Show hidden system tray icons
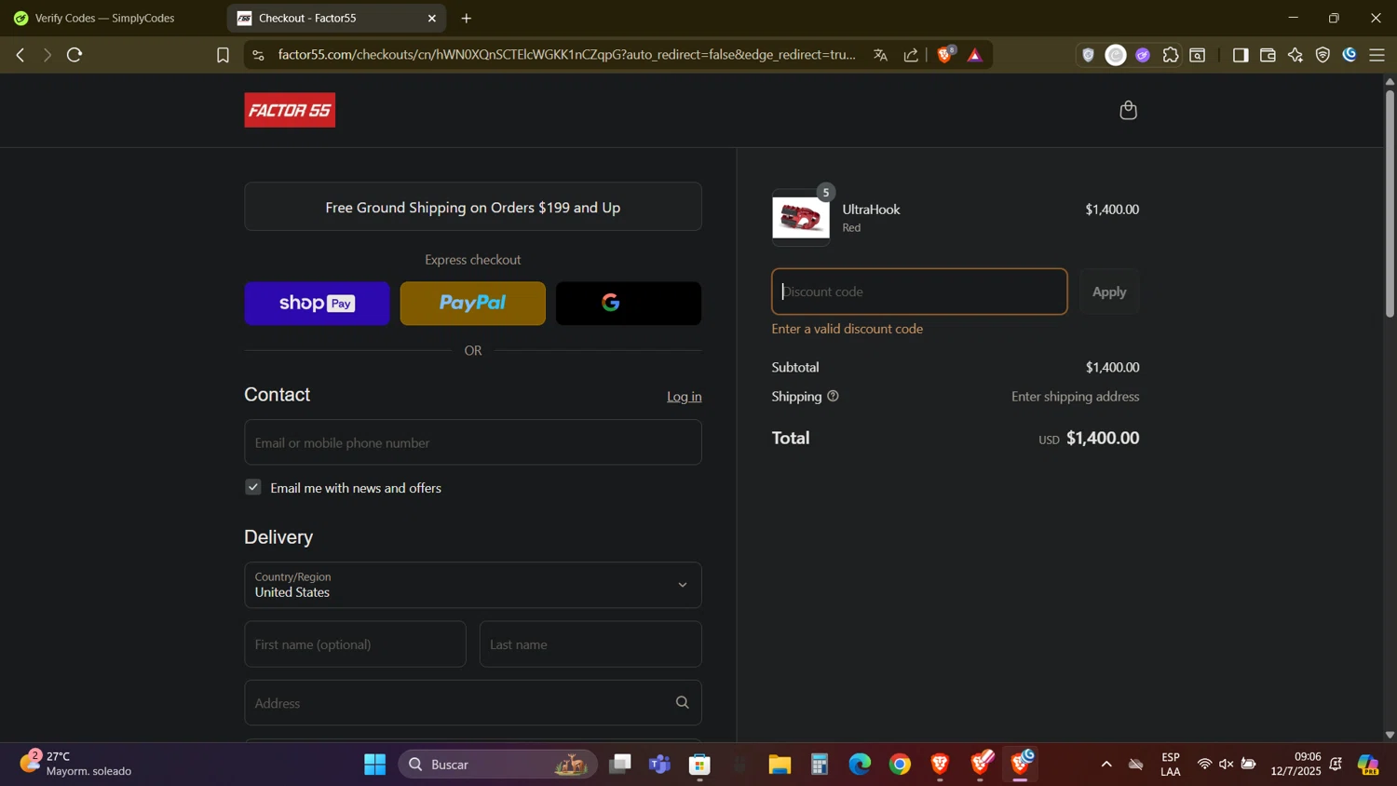The width and height of the screenshot is (1397, 786). tap(1106, 765)
